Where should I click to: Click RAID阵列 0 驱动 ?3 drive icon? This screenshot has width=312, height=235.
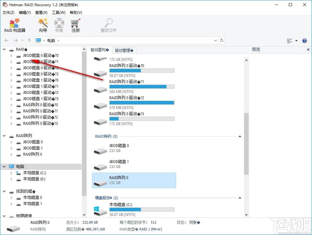click(100, 122)
